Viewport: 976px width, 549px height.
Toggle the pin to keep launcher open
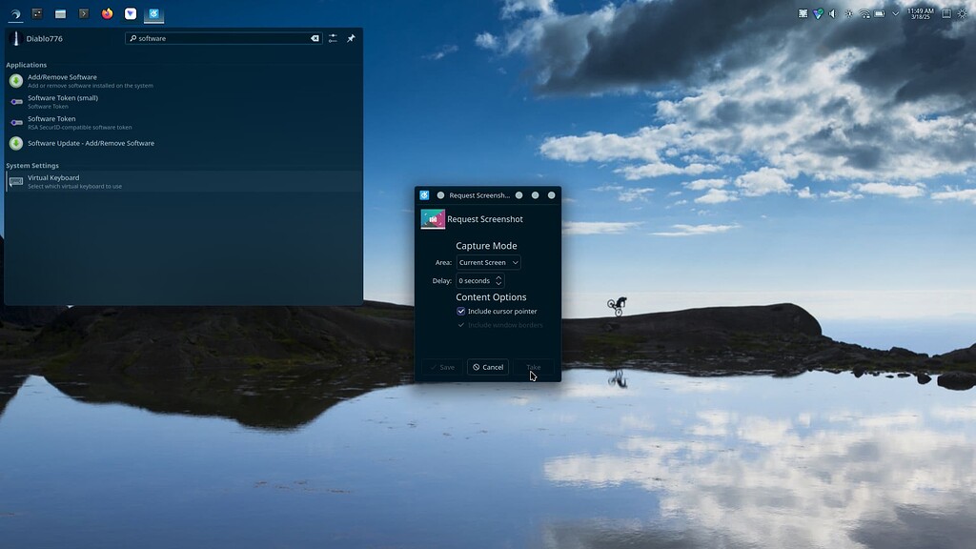tap(350, 38)
